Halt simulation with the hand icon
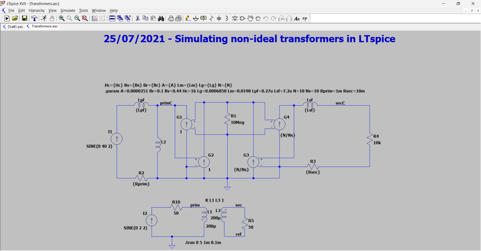This screenshot has width=481, height=251. 52,18
